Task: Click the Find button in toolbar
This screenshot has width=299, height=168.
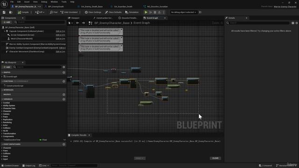Action: (x=54, y=12)
